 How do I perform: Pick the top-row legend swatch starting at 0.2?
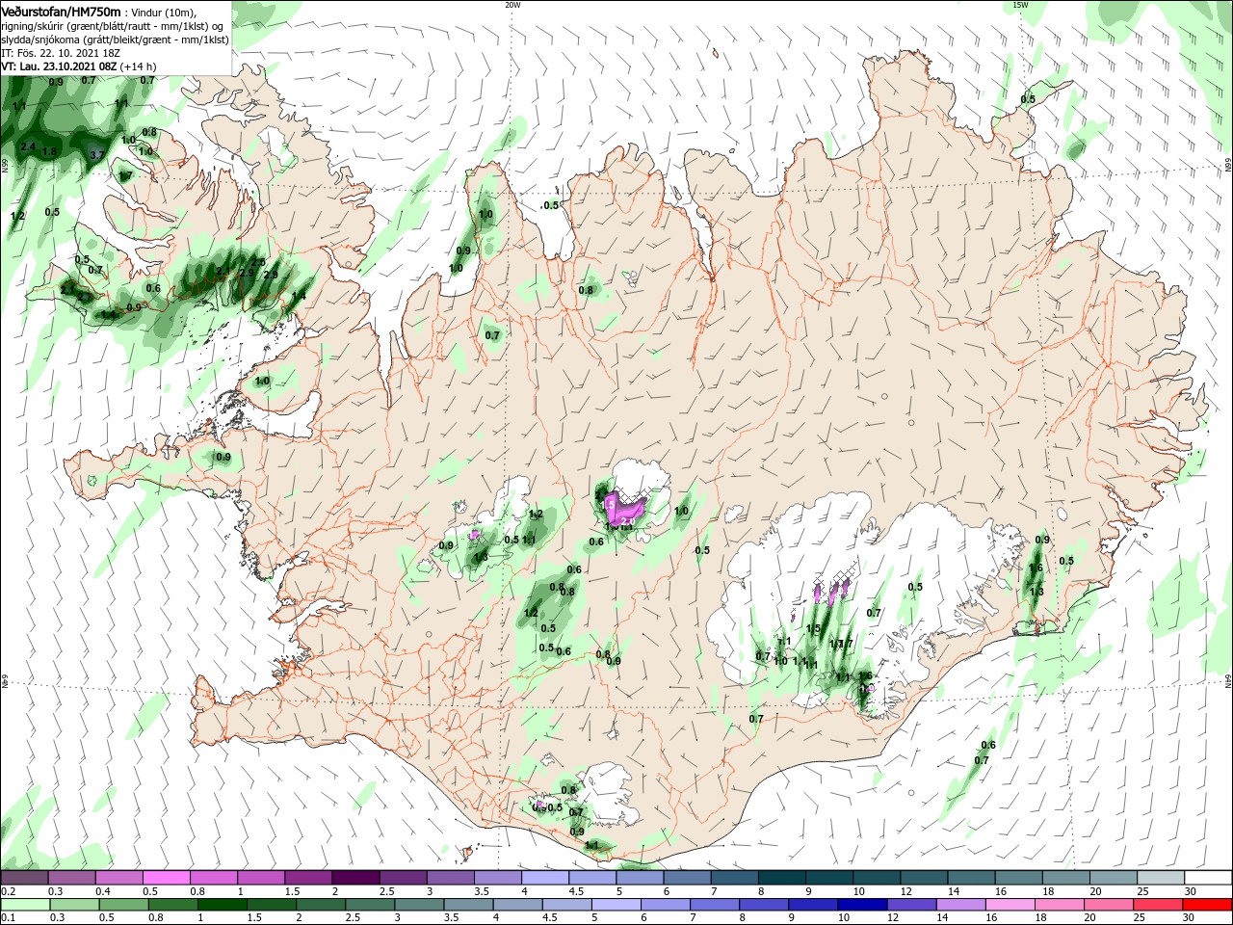pyautogui.click(x=24, y=878)
